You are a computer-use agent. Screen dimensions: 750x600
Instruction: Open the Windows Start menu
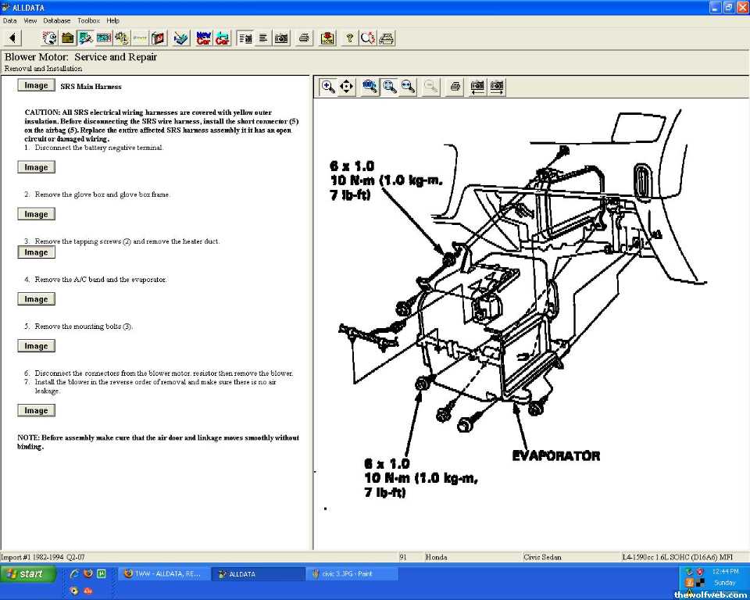(28, 573)
